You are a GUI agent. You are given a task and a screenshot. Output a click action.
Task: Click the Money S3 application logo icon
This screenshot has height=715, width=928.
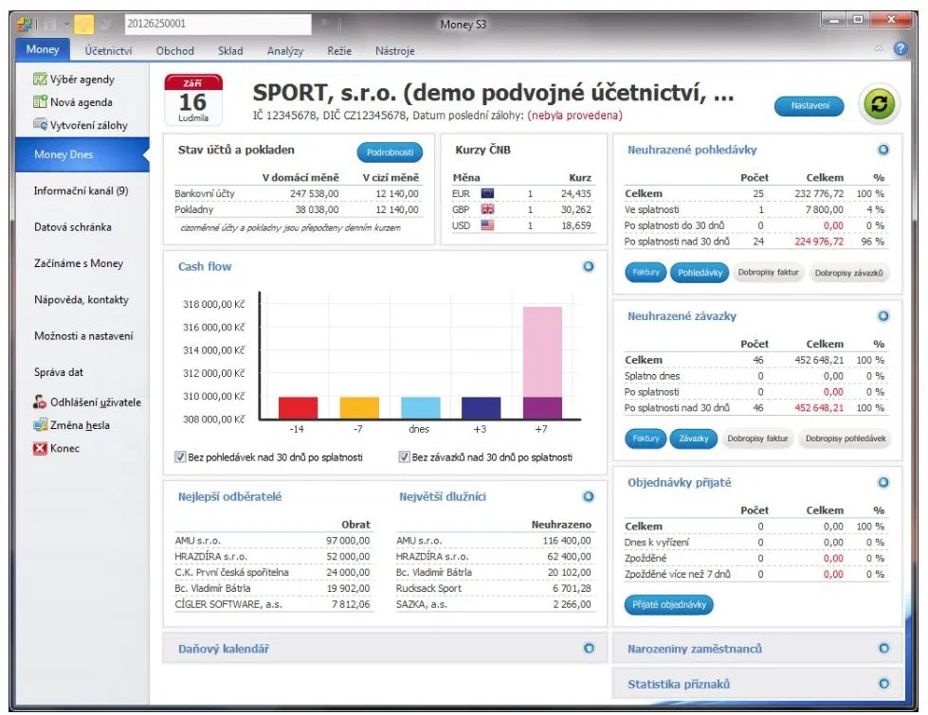pyautogui.click(x=25, y=25)
